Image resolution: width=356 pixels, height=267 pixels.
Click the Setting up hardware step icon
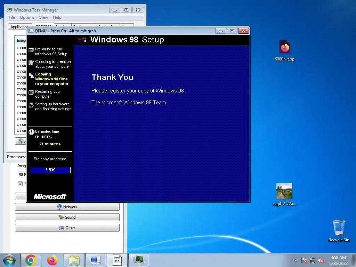(31, 105)
